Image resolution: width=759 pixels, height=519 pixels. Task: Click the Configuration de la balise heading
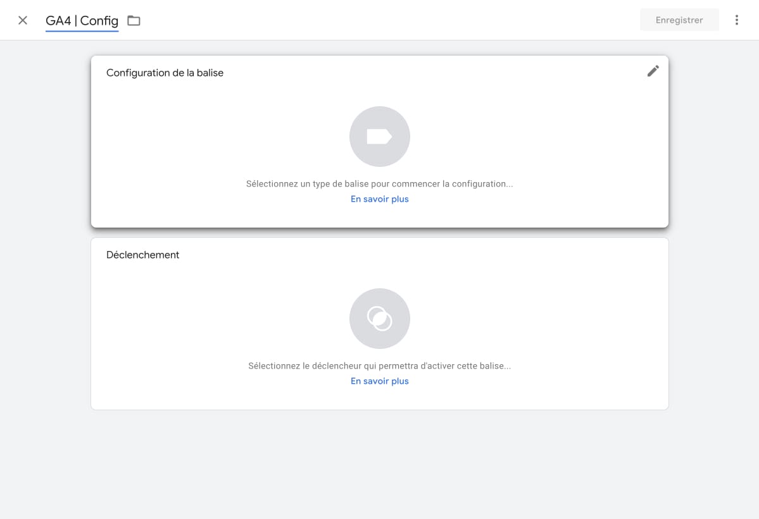pos(165,73)
